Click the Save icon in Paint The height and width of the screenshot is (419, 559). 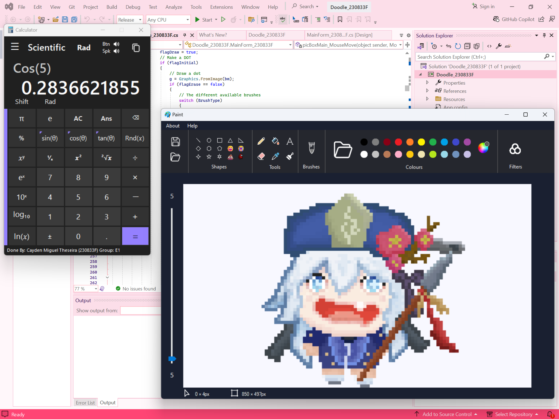pyautogui.click(x=175, y=142)
